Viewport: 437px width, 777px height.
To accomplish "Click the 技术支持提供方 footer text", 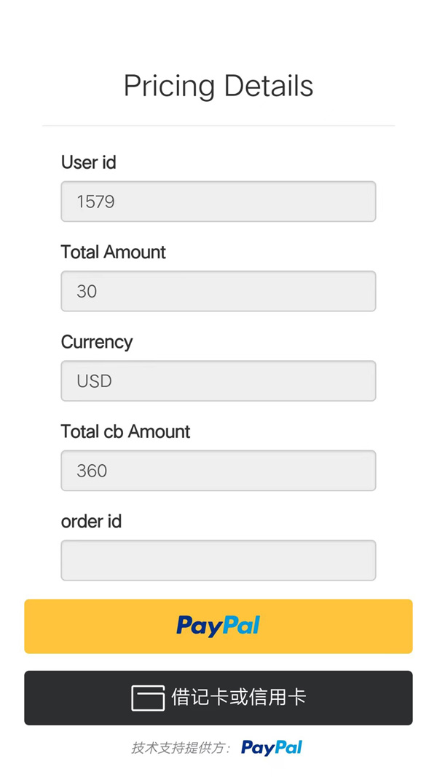I will (x=181, y=748).
